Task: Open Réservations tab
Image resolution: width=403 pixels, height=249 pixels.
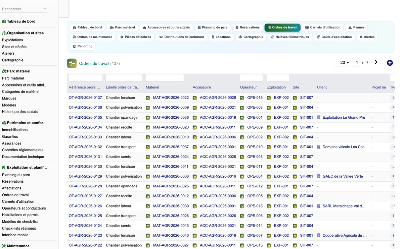Action: click(x=248, y=27)
